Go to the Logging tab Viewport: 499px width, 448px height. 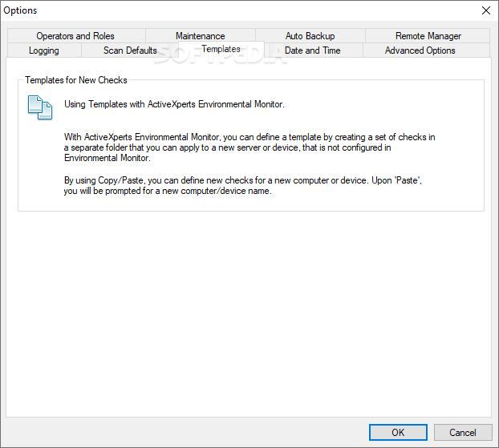(44, 50)
